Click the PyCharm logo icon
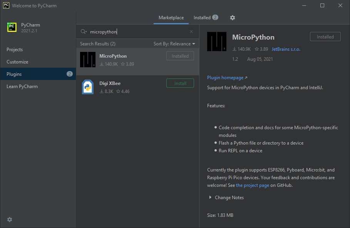Screen dimensions: 350x228 12,27
